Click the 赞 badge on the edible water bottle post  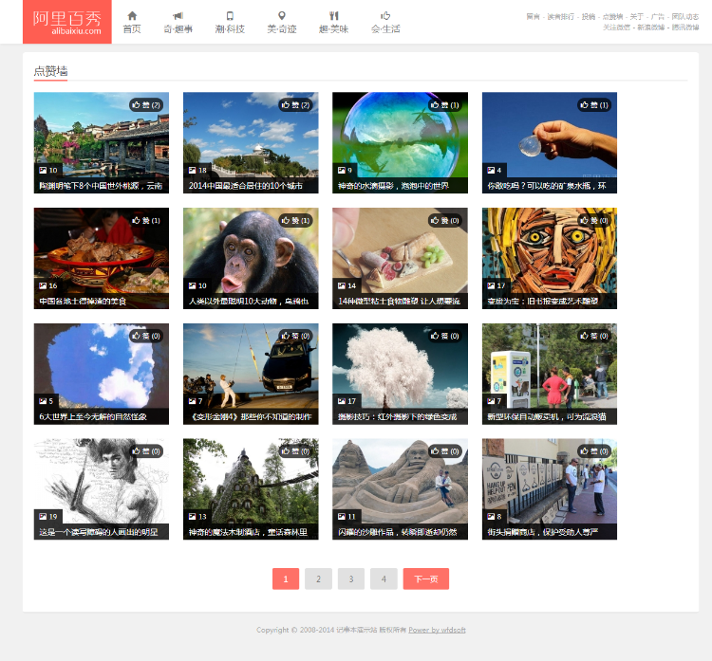pos(594,105)
